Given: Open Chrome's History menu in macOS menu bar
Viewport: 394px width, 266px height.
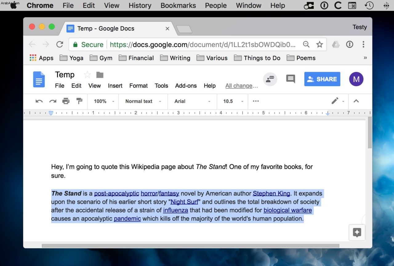Looking at the screenshot, I should pos(140,5).
